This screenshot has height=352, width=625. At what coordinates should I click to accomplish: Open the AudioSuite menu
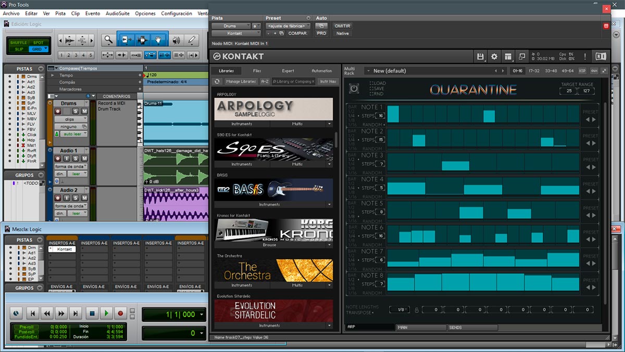(x=118, y=14)
